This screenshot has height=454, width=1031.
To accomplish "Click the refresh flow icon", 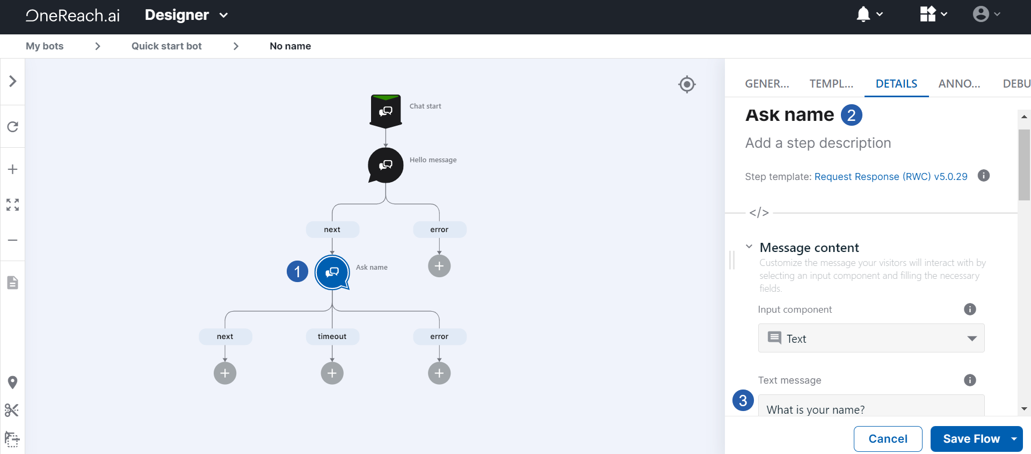I will (x=13, y=127).
